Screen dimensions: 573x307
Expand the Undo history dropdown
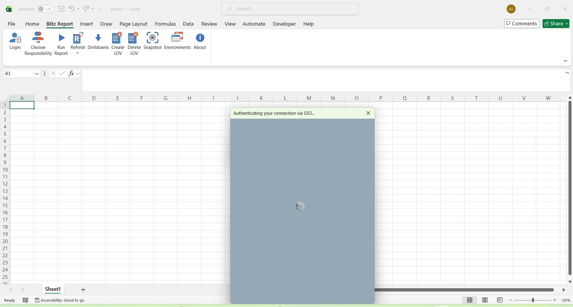click(x=78, y=9)
